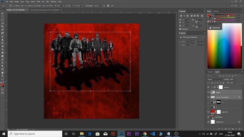This screenshot has height=137, width=244.
Task: Click the top hue slider handle
Action: pos(228,16)
